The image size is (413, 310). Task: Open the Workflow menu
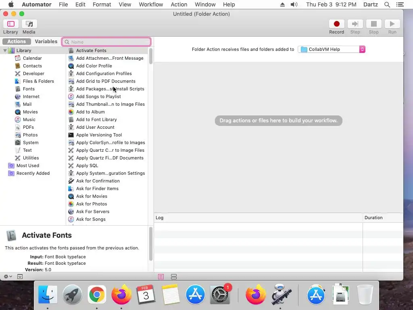[151, 4]
